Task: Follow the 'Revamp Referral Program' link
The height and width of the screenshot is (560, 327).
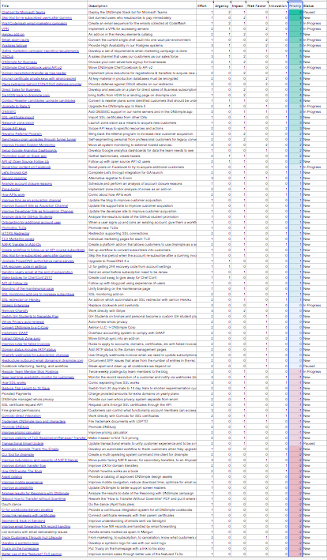Action: pyautogui.click(x=21, y=134)
